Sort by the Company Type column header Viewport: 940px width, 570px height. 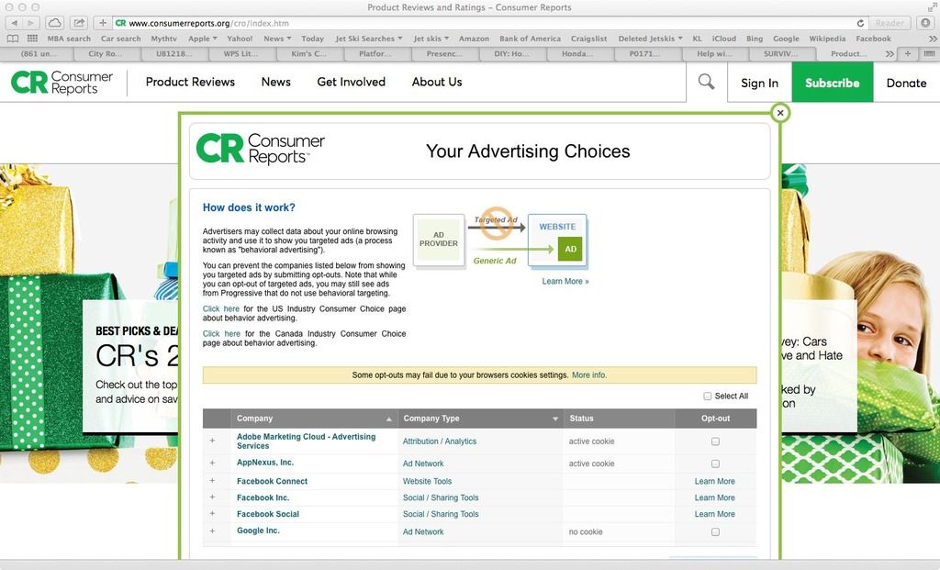480,419
